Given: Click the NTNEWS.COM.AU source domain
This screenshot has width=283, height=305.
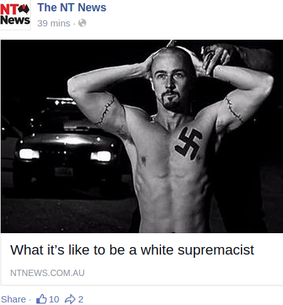Looking at the screenshot, I should (47, 273).
